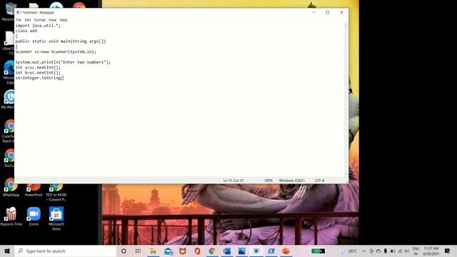Launch Zoom from the desktop
This screenshot has height=257, width=457.
tap(34, 216)
